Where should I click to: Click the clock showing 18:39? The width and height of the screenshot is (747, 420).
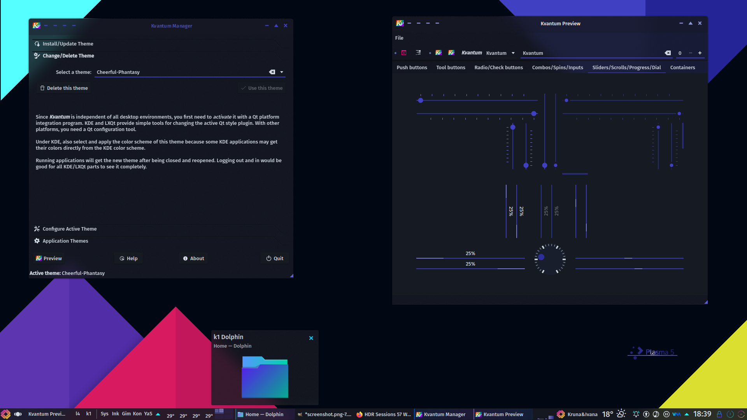(702, 414)
